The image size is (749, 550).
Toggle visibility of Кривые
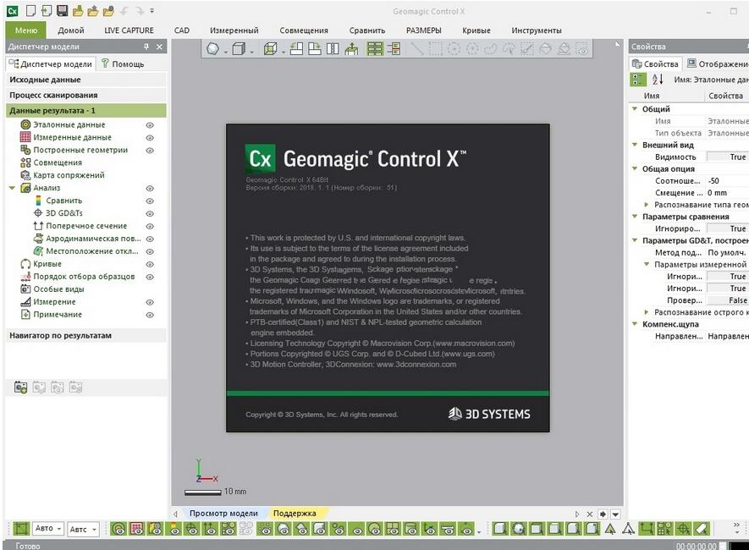coord(150,264)
